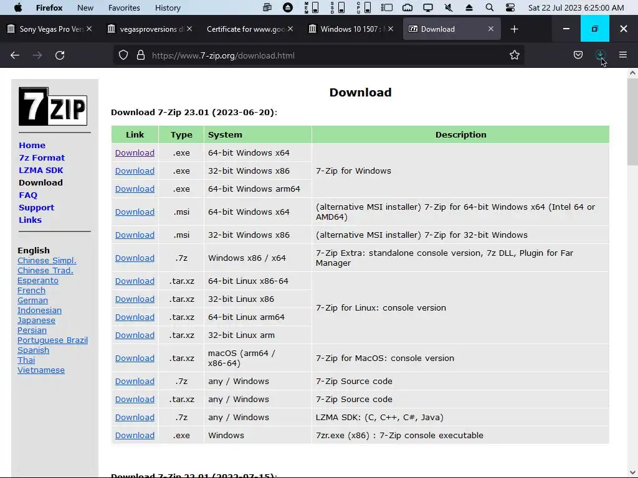The height and width of the screenshot is (478, 638).
Task: Go back with the browser back arrow
Action: pyautogui.click(x=15, y=55)
